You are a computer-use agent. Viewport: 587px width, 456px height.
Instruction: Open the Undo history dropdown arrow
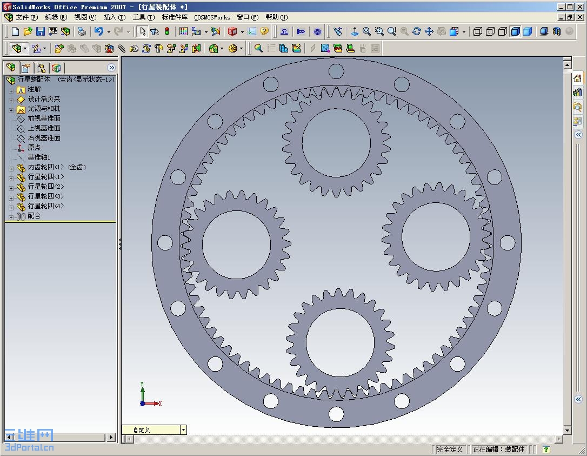[109, 32]
